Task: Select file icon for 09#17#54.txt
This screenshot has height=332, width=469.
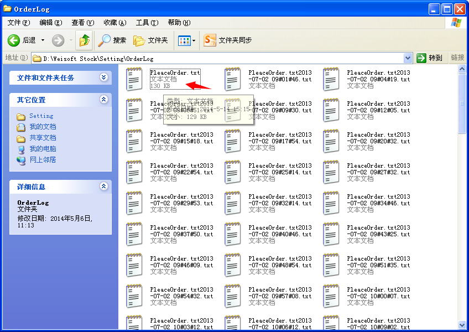Action: pyautogui.click(x=232, y=141)
